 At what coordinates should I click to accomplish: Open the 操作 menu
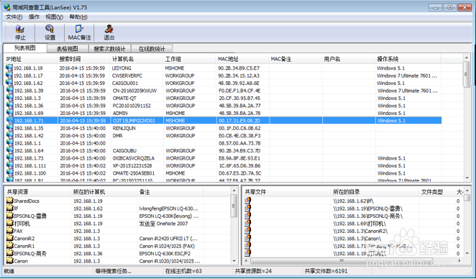(x=34, y=17)
